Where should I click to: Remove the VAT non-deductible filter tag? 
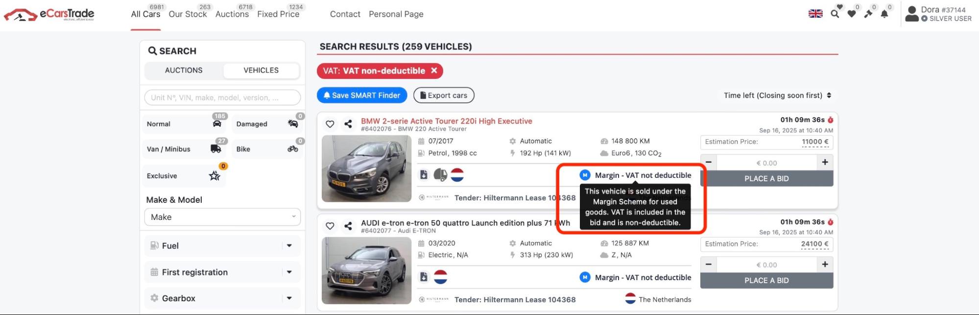(x=434, y=71)
